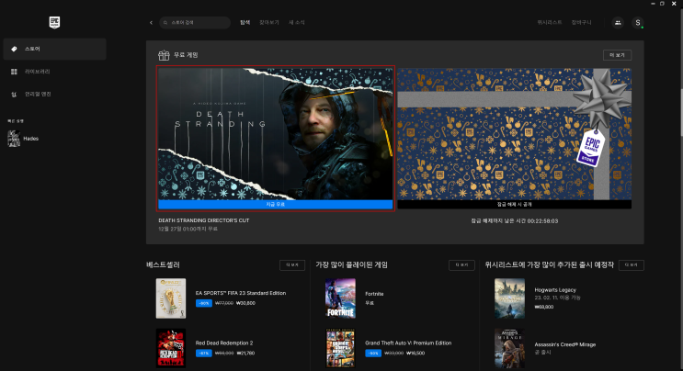Screen dimensions: 683x371
Task: Click the store search field
Action: tap(195, 23)
